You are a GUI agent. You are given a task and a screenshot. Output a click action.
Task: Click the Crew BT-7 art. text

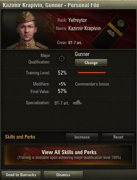69,43
